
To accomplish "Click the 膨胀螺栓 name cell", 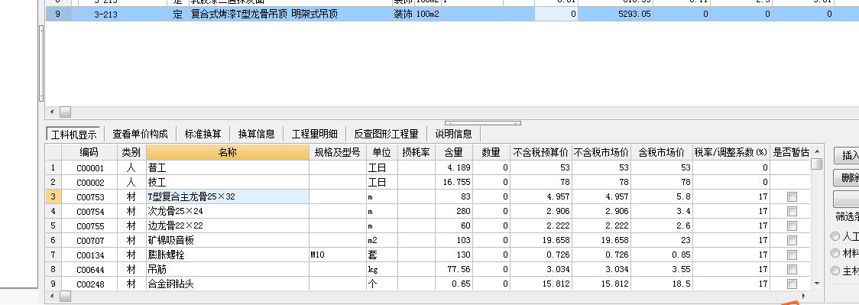I will coord(227,255).
